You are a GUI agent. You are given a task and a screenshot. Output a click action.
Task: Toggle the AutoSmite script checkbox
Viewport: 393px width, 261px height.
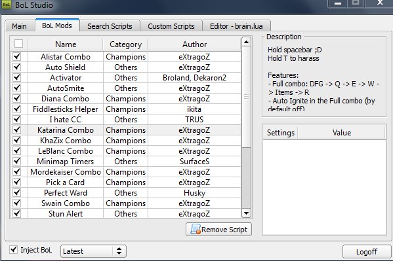point(17,88)
